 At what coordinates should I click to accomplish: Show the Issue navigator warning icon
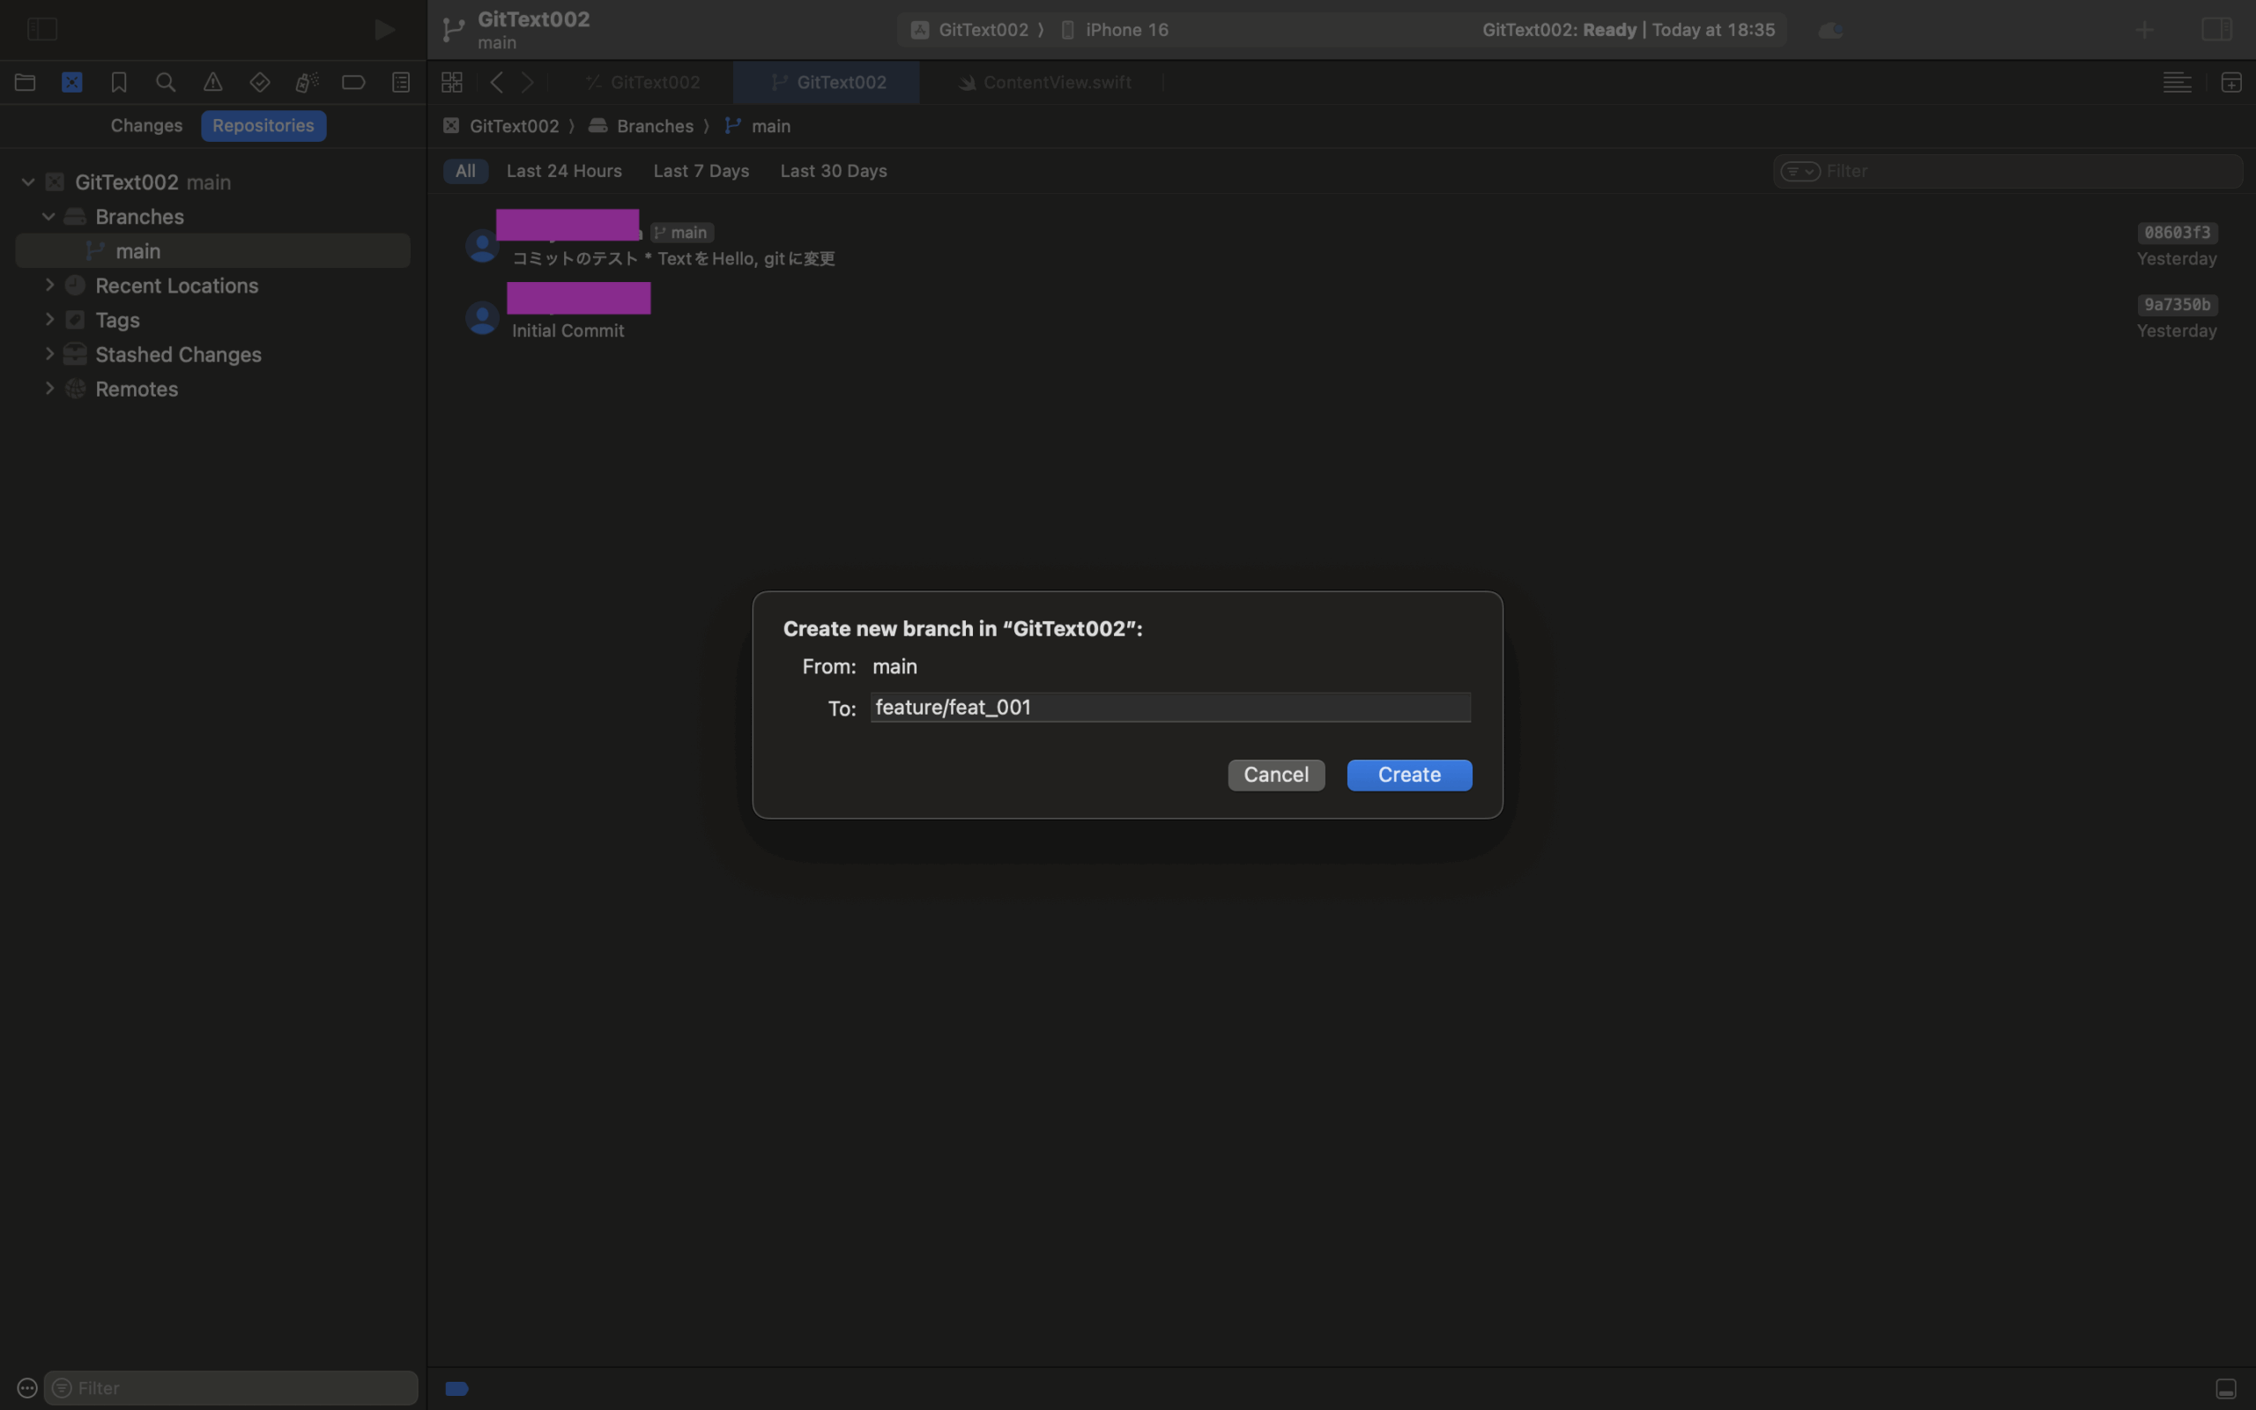[212, 82]
